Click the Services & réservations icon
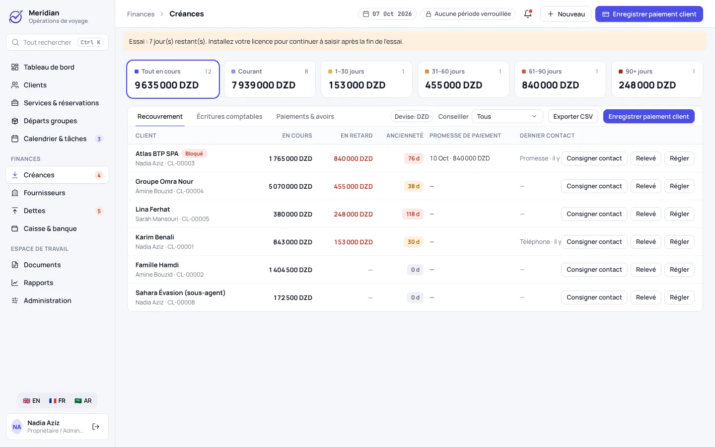This screenshot has width=715, height=447. pos(15,103)
